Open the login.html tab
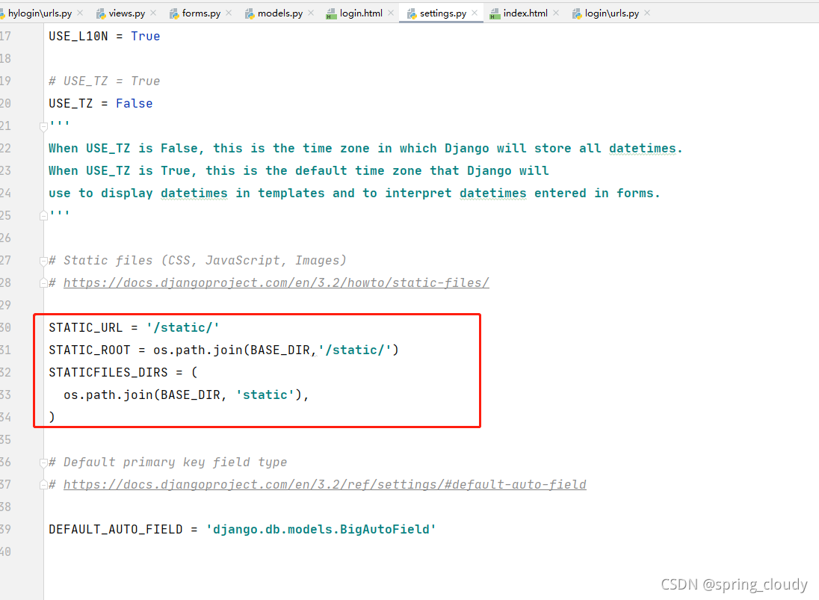The image size is (819, 600). (x=361, y=13)
